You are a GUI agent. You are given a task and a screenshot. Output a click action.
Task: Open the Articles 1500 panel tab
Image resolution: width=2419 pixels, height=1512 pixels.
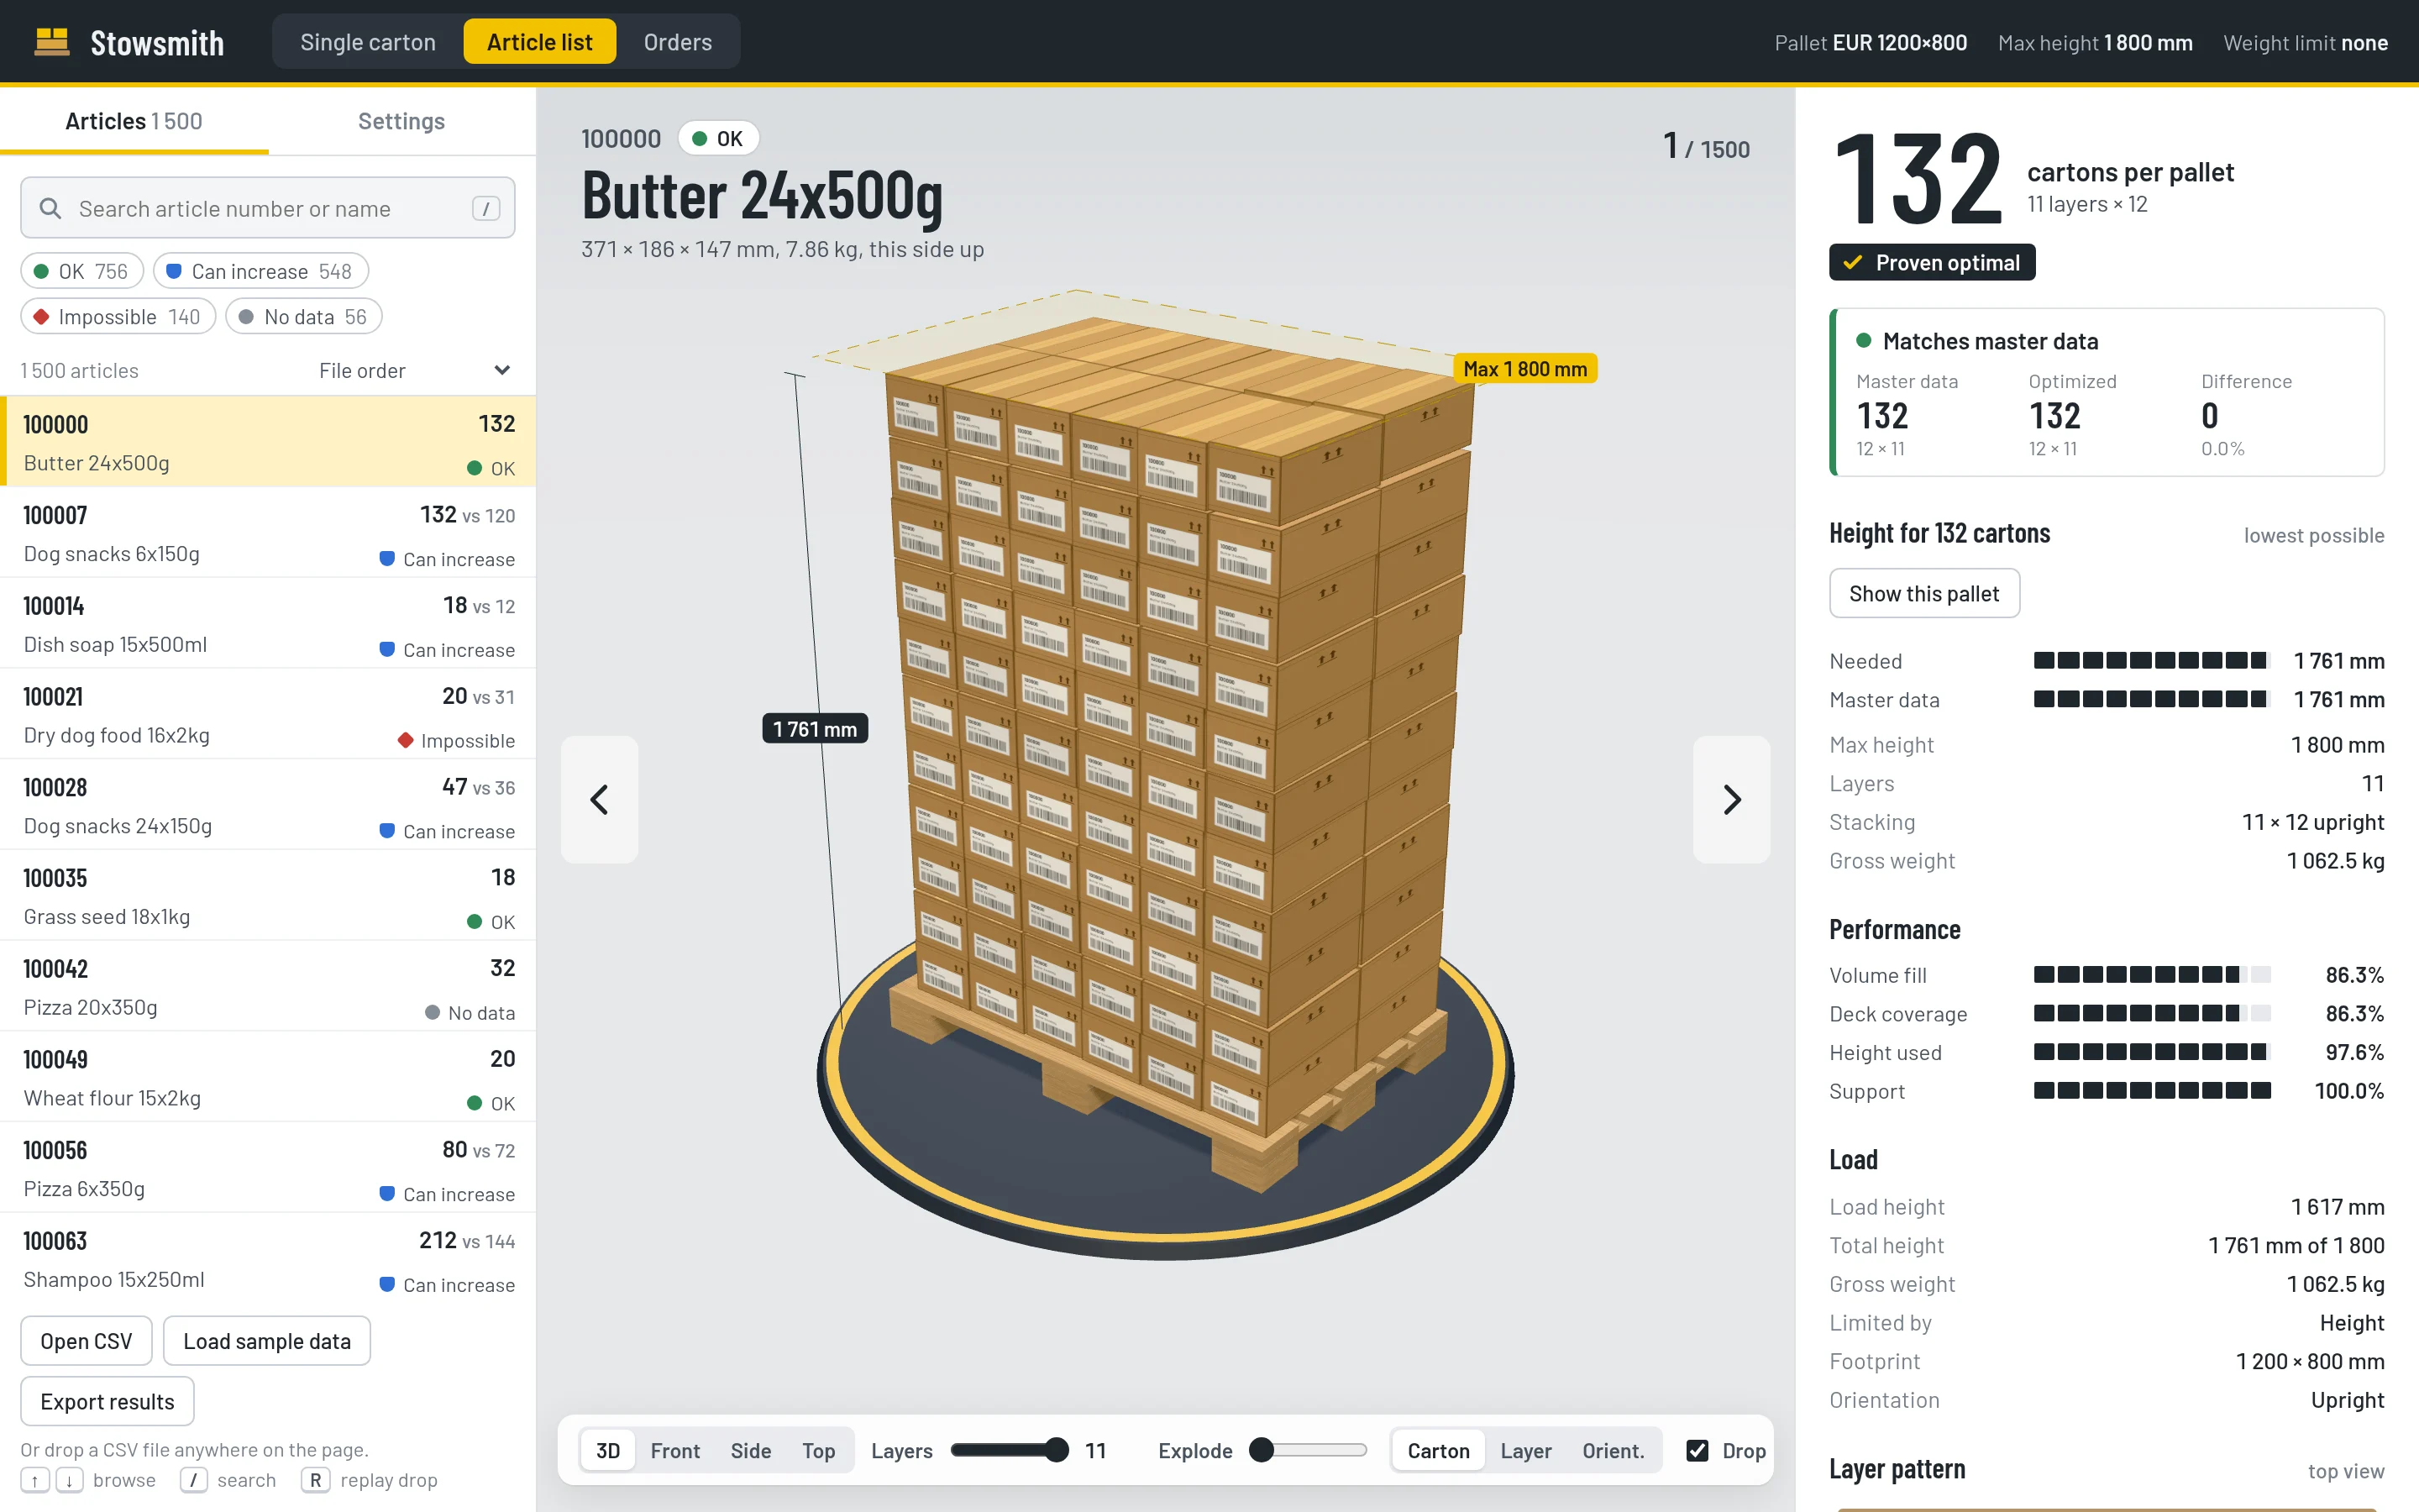[x=134, y=121]
